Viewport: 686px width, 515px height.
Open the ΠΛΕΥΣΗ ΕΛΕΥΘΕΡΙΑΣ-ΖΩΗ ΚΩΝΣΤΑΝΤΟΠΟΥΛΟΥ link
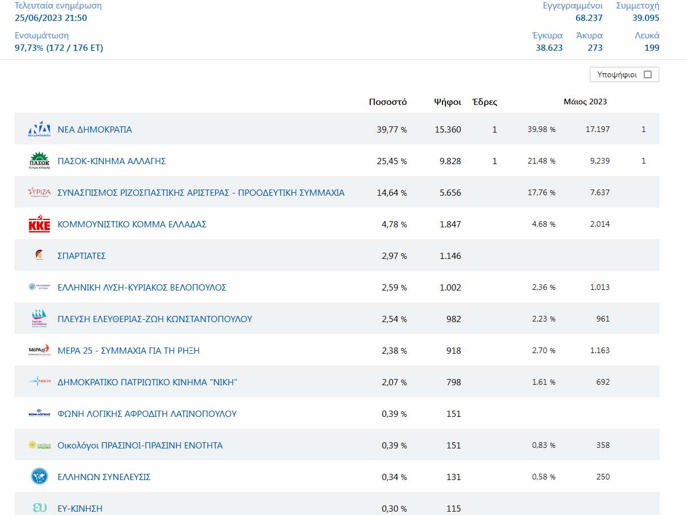click(x=155, y=319)
